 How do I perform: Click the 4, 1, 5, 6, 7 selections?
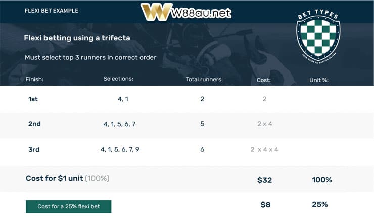point(119,124)
